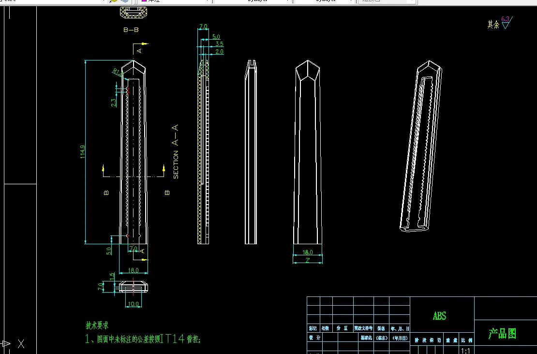
Task: Select the bottom end view above the 10.0 dimension
Action: coord(134,287)
